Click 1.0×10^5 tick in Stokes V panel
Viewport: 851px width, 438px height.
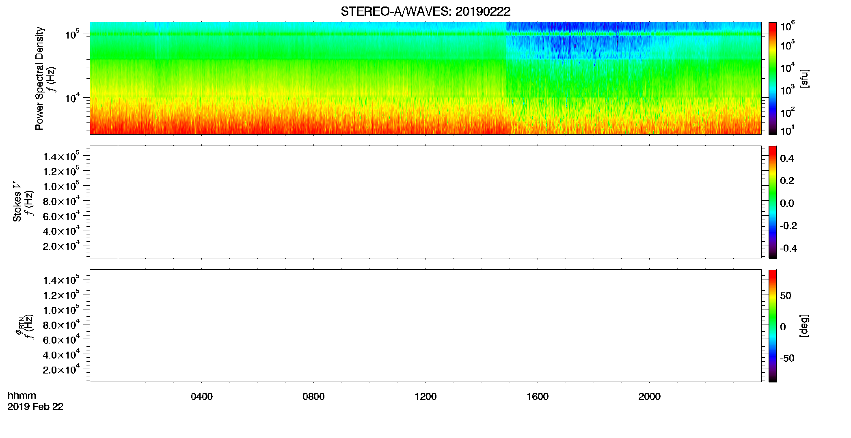coord(61,186)
